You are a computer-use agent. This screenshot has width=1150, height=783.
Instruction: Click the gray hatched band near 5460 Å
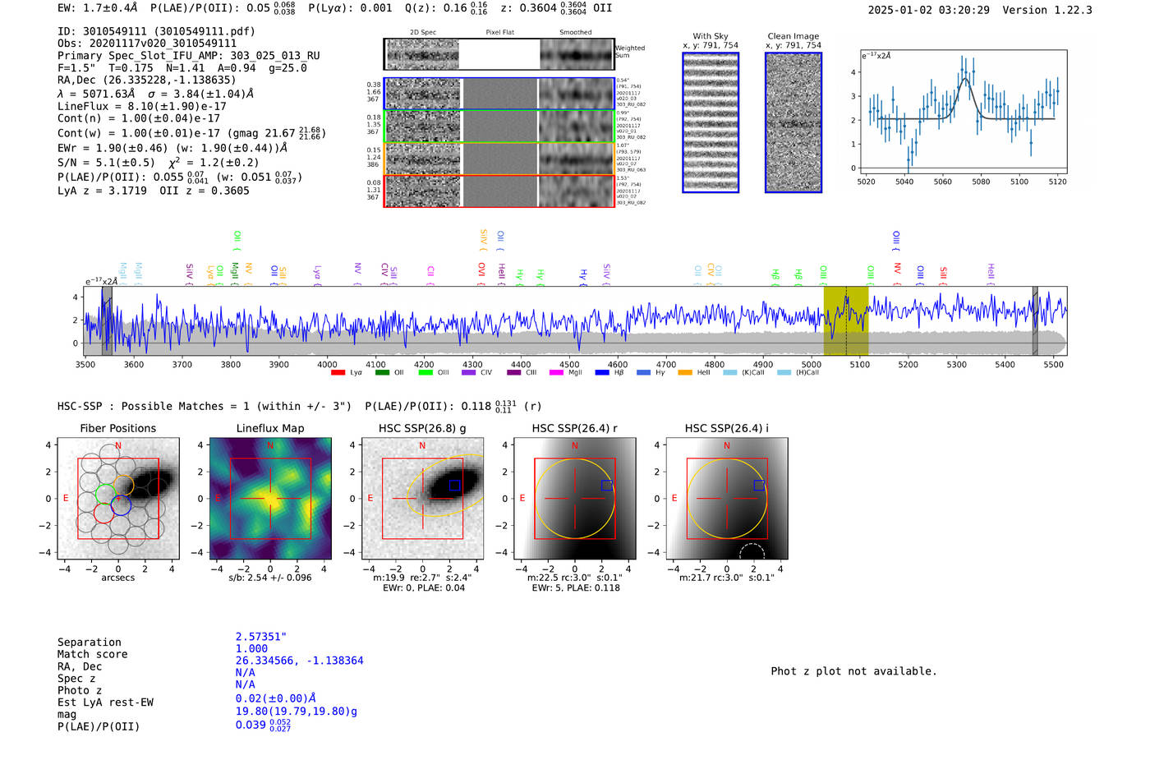click(x=1035, y=320)
